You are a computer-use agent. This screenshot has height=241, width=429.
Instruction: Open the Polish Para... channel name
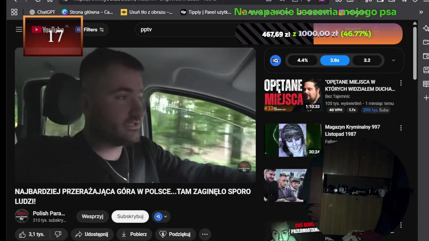point(49,213)
